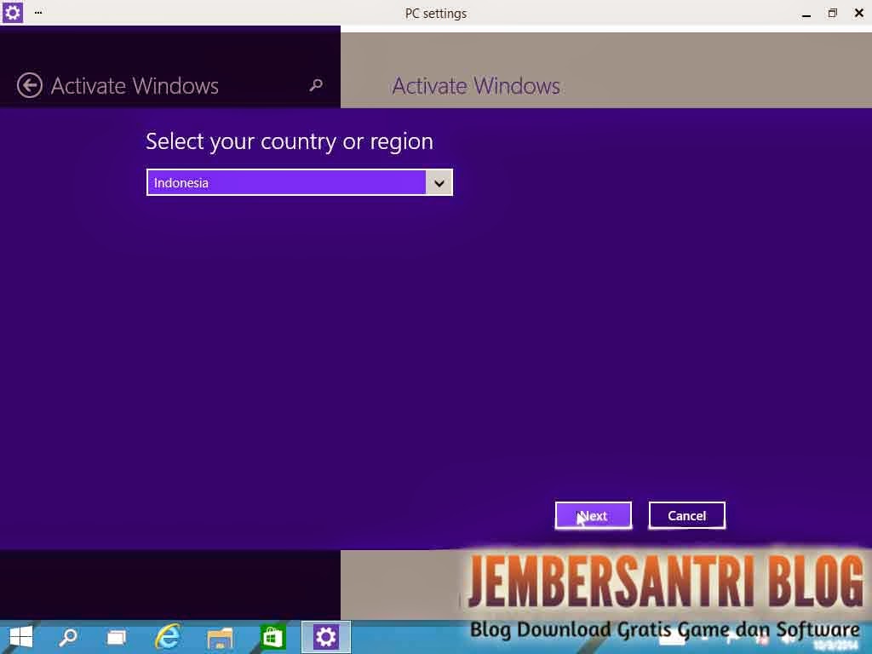Open search with the magnifier in Activate Windows
The image size is (872, 654).
coord(315,85)
